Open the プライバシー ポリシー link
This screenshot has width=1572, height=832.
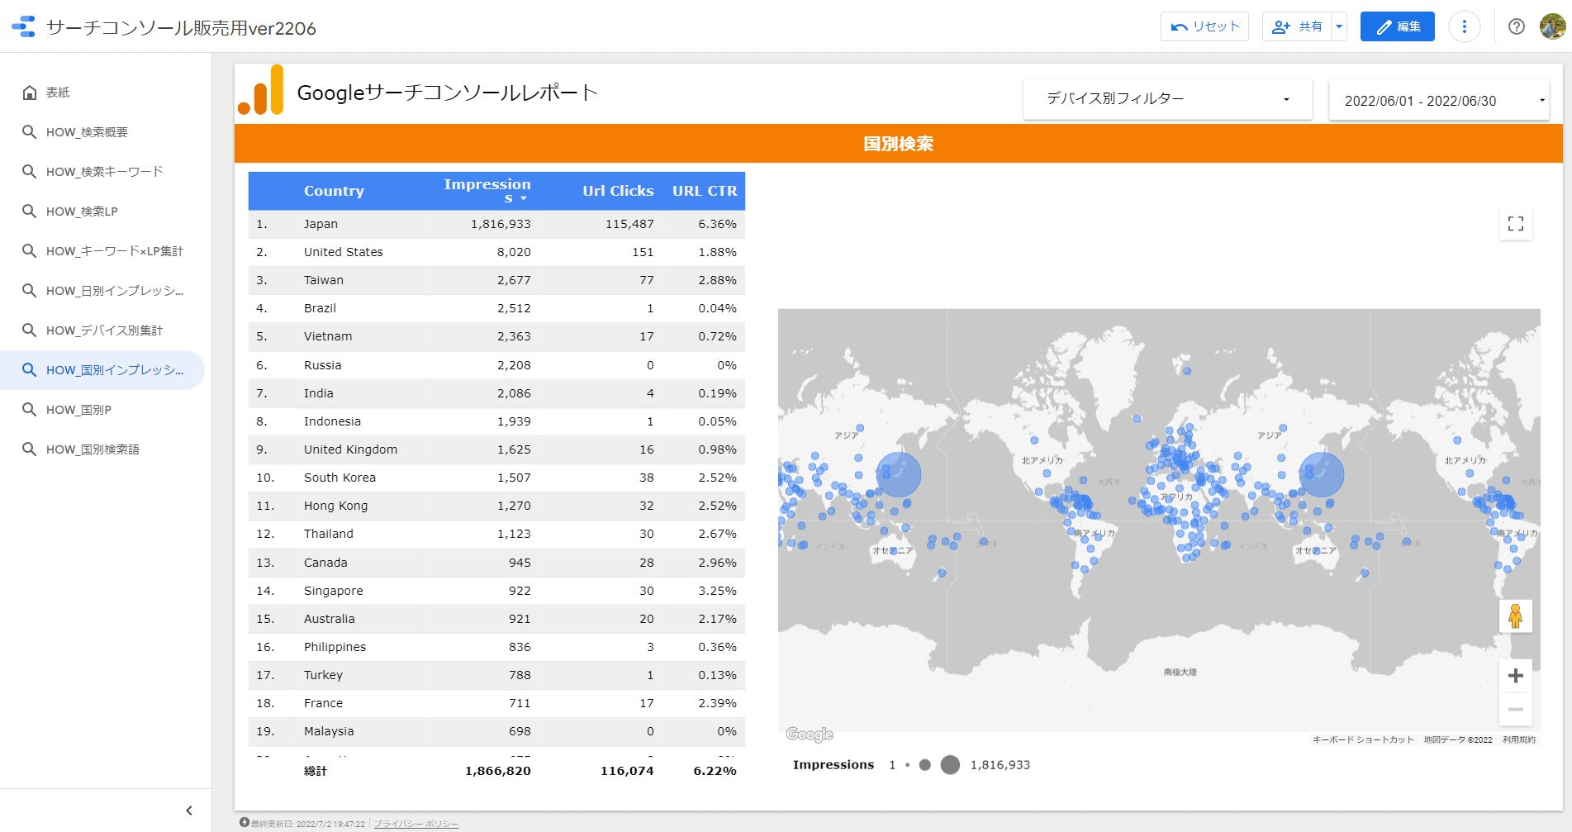tap(416, 824)
